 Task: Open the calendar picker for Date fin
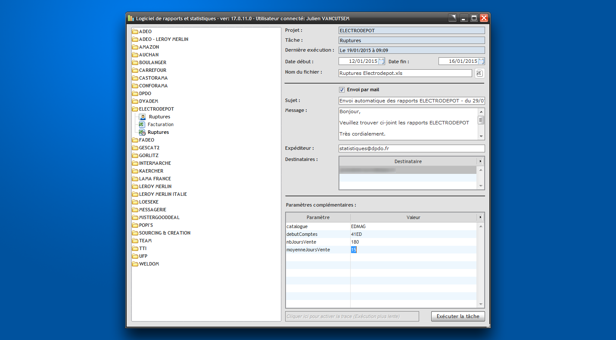pos(481,62)
